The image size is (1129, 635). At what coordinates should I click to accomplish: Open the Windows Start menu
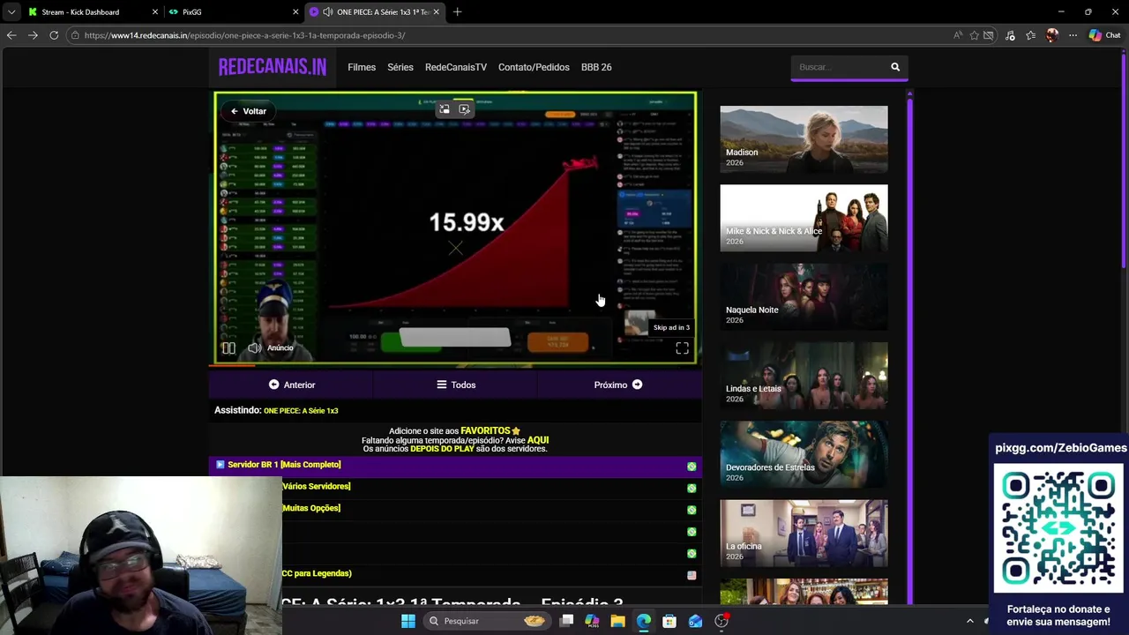coord(408,621)
